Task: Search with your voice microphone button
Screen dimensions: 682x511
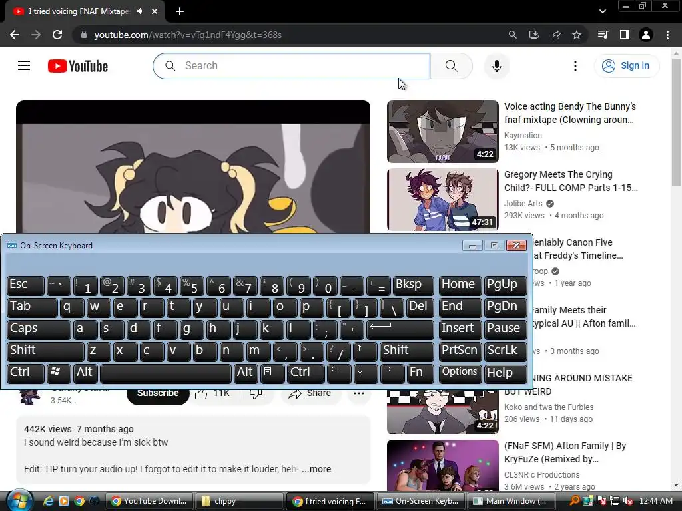Action: 496,66
